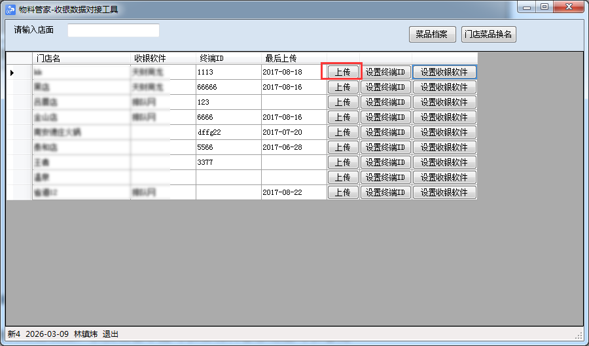
Task: Maximize the window
Action: coord(544,7)
